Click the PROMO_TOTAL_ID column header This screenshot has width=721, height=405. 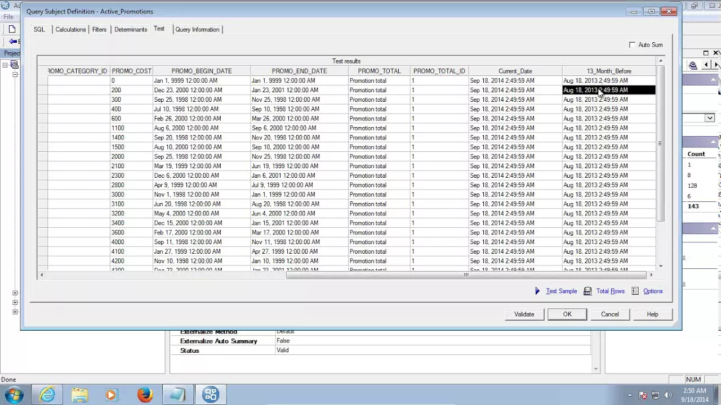[x=439, y=71]
